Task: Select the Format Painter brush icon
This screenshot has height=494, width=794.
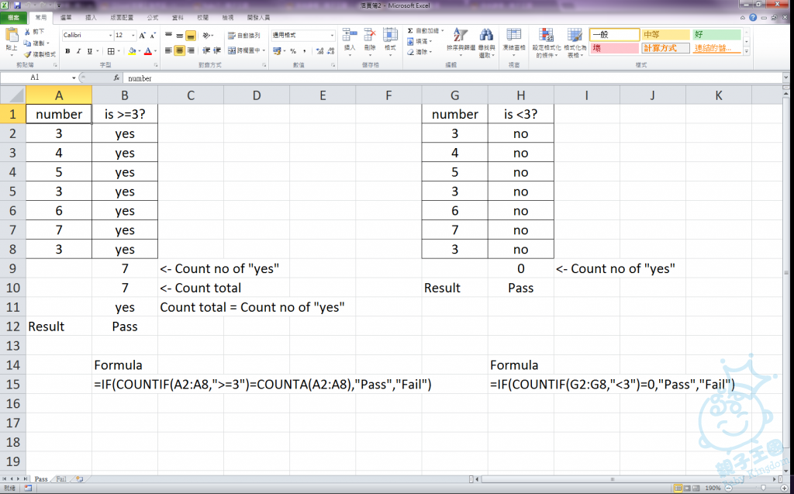Action: click(27, 54)
